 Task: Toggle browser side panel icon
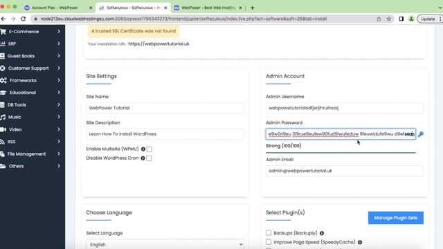click(x=401, y=19)
